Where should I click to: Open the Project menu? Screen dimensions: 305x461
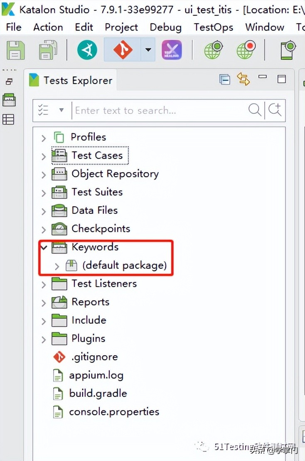click(x=121, y=27)
